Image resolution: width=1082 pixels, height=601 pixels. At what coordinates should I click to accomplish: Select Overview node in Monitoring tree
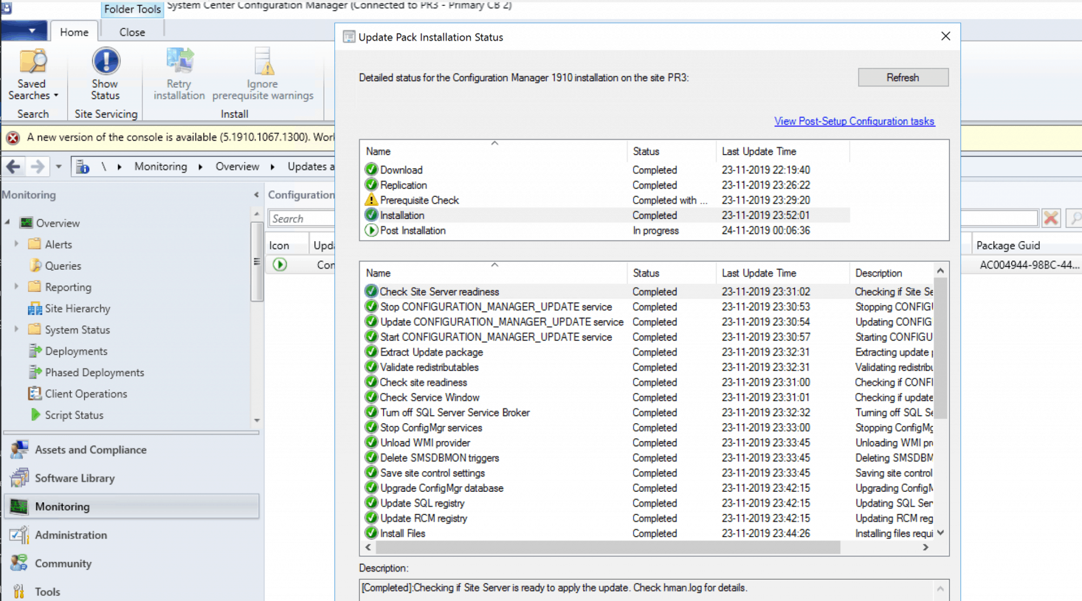[x=57, y=223]
